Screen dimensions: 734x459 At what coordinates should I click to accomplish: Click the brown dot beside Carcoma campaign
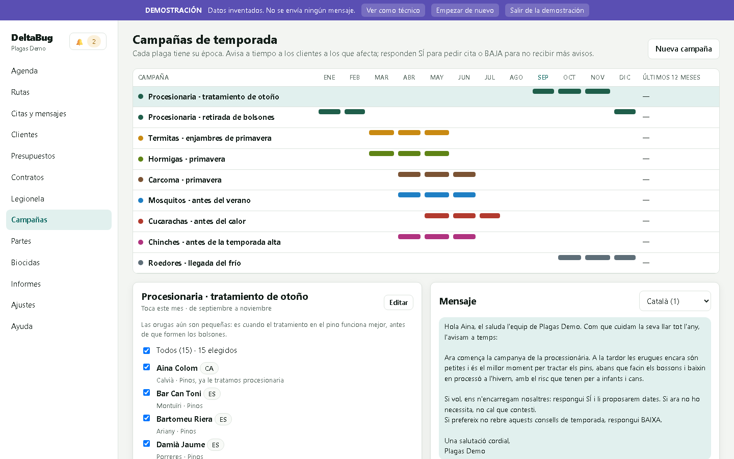141,180
